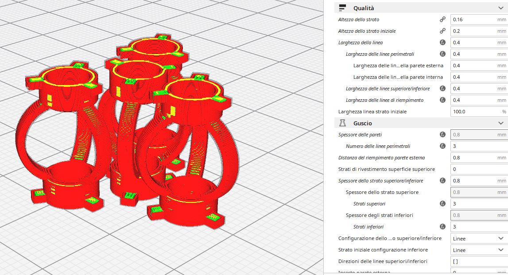The image size is (508, 275).
Task: Edit the Strati superiori value field
Action: (x=479, y=204)
